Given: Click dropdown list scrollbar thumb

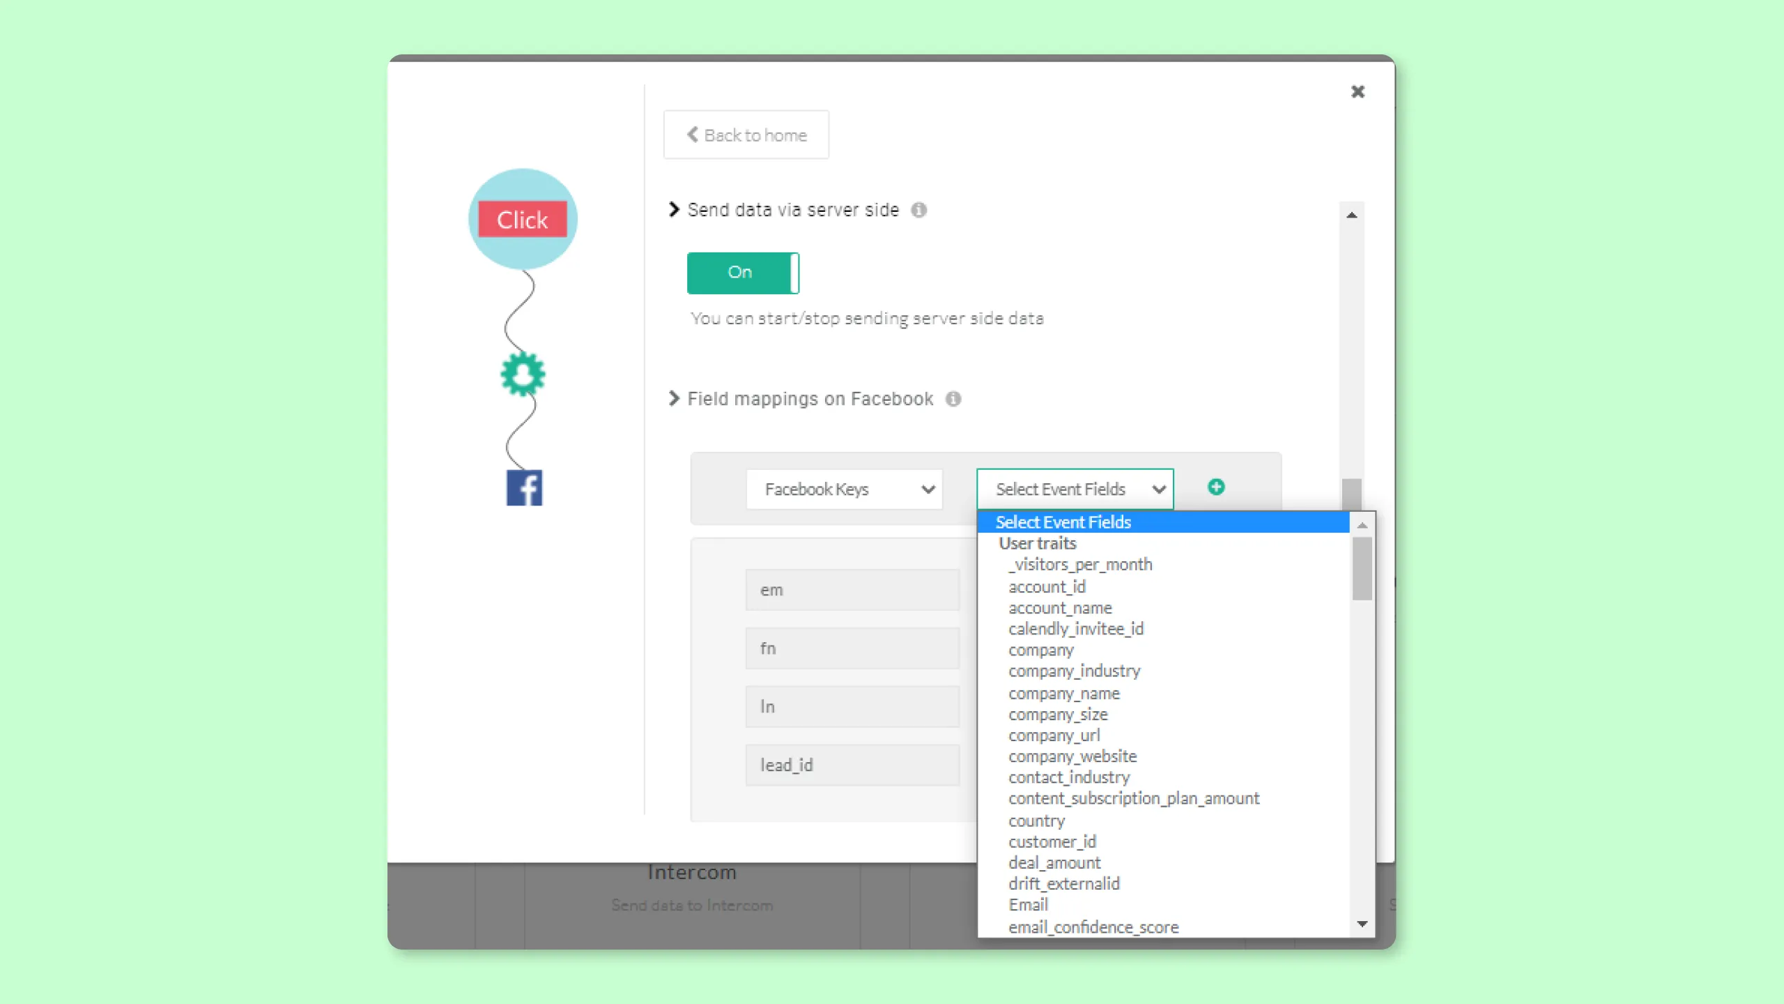Looking at the screenshot, I should point(1362,568).
